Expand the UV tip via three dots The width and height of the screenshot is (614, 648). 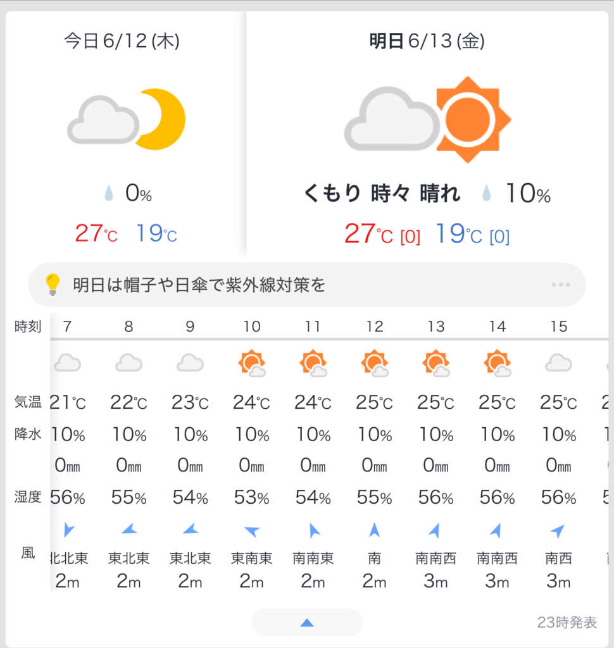pos(561,285)
